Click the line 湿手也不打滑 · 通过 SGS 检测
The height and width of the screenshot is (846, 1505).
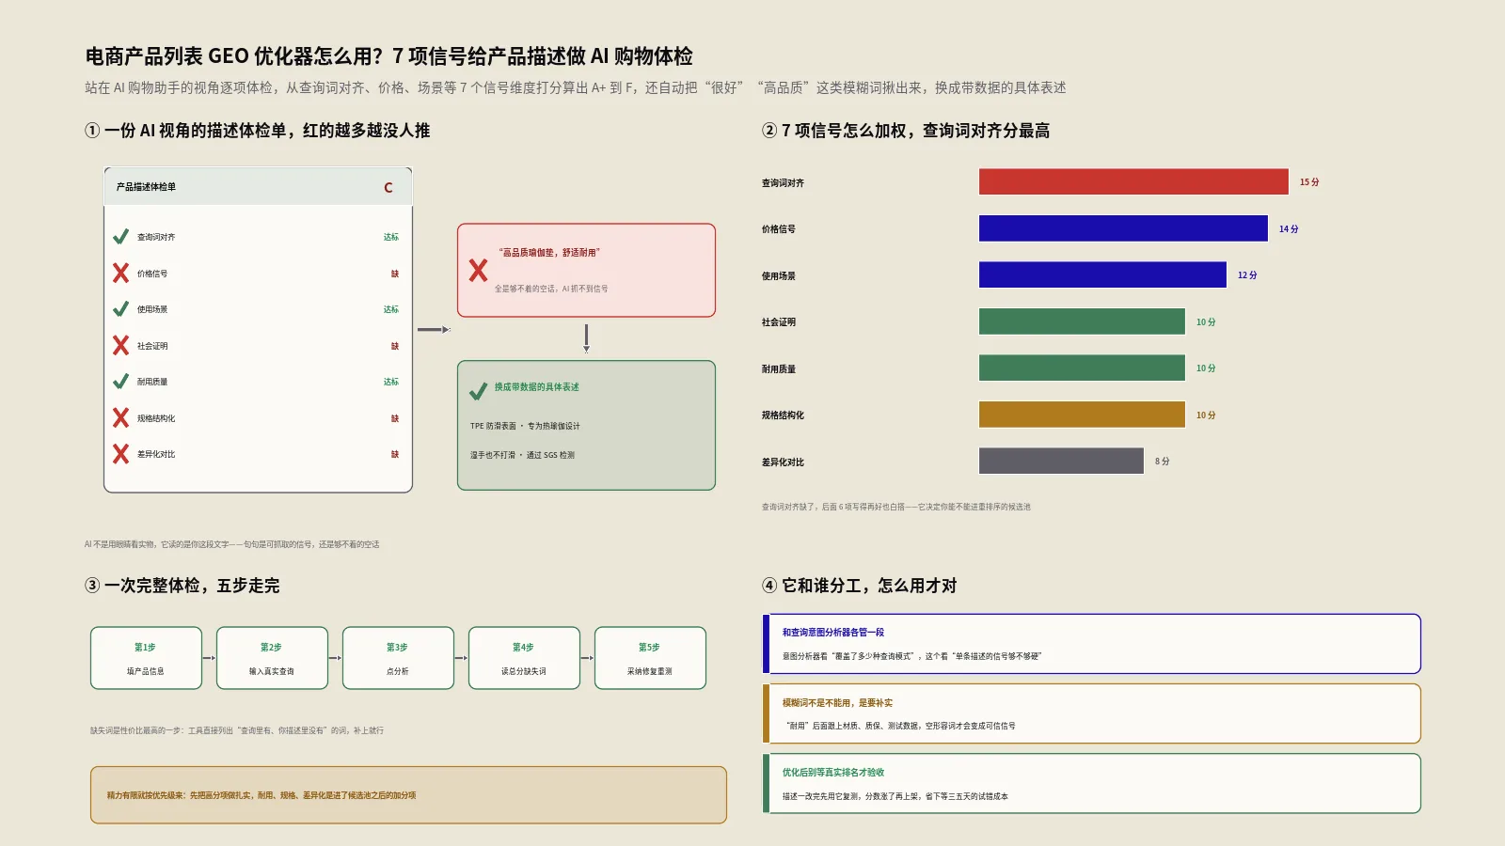coord(522,455)
